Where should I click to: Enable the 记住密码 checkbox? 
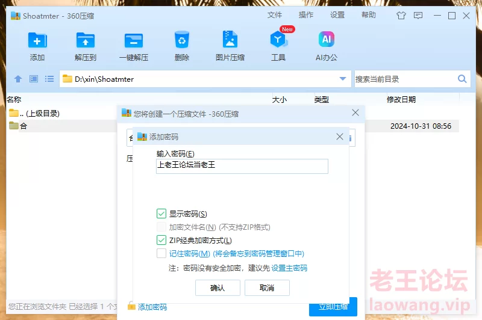161,254
